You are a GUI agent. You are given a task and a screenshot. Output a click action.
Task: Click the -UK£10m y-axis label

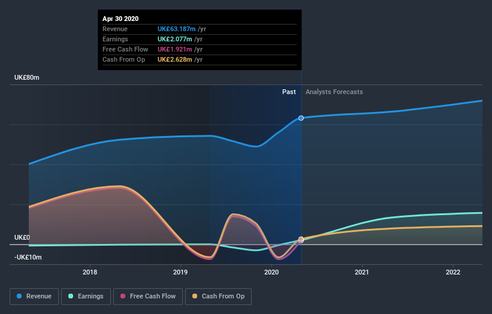pyautogui.click(x=28, y=257)
